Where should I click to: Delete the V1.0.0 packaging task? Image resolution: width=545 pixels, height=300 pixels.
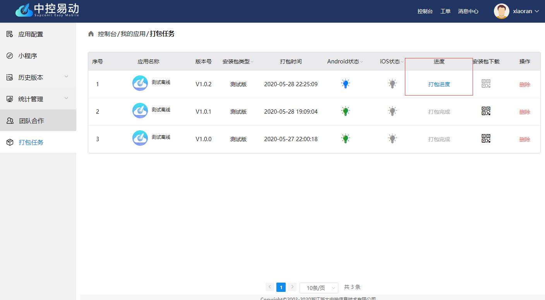[x=524, y=140]
